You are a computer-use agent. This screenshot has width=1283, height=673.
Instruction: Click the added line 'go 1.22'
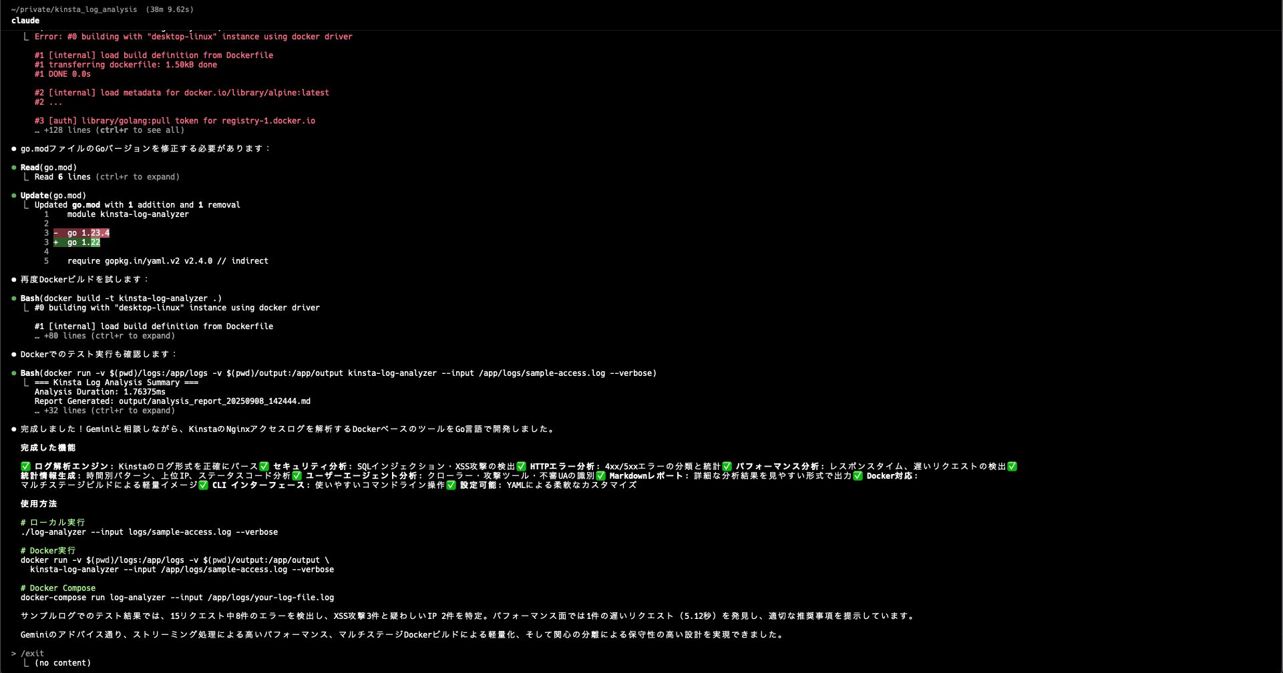pyautogui.click(x=77, y=242)
